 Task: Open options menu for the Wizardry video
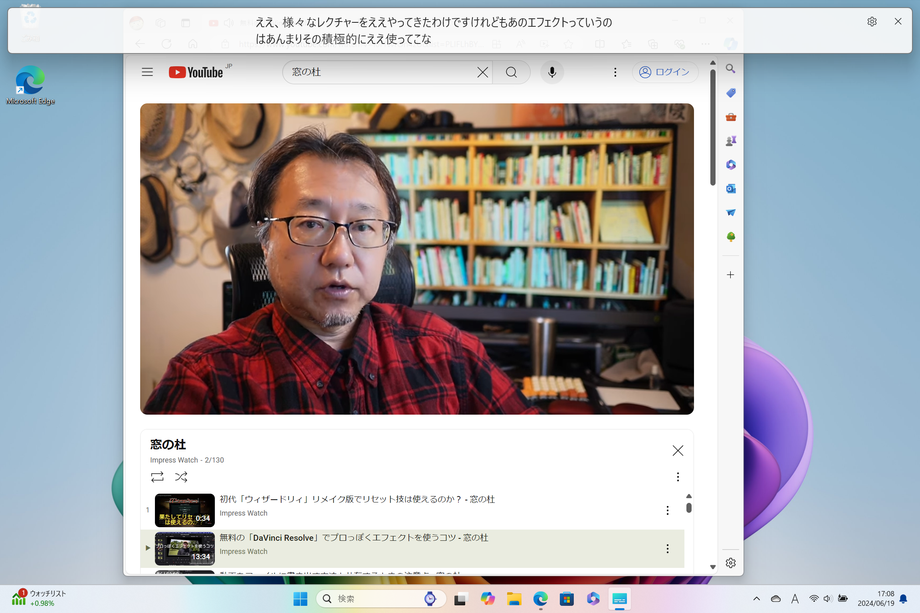[667, 510]
